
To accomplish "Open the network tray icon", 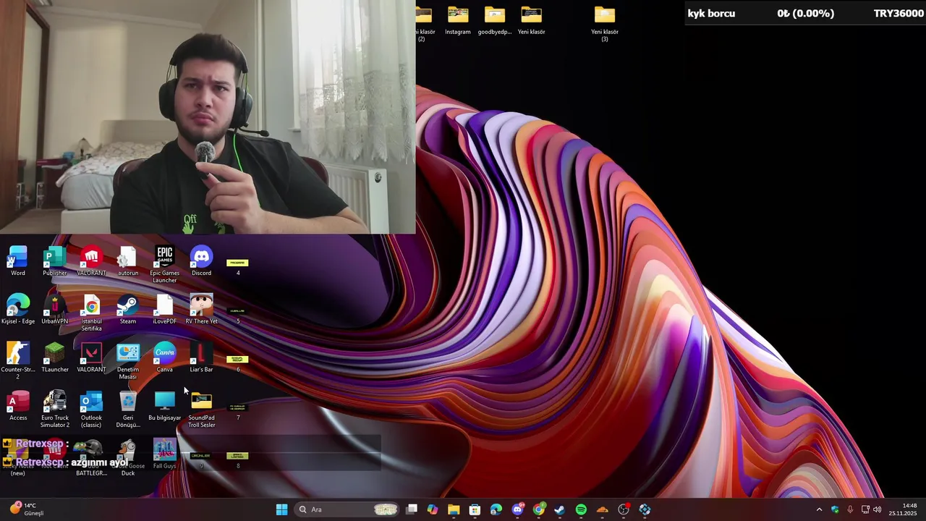I will coord(865,509).
